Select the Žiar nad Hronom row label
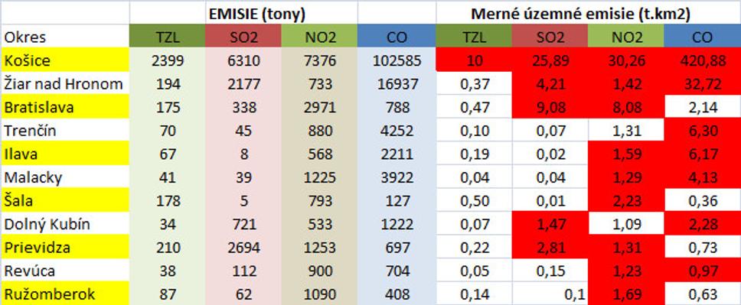Screen dimensions: 741x305 (65, 83)
